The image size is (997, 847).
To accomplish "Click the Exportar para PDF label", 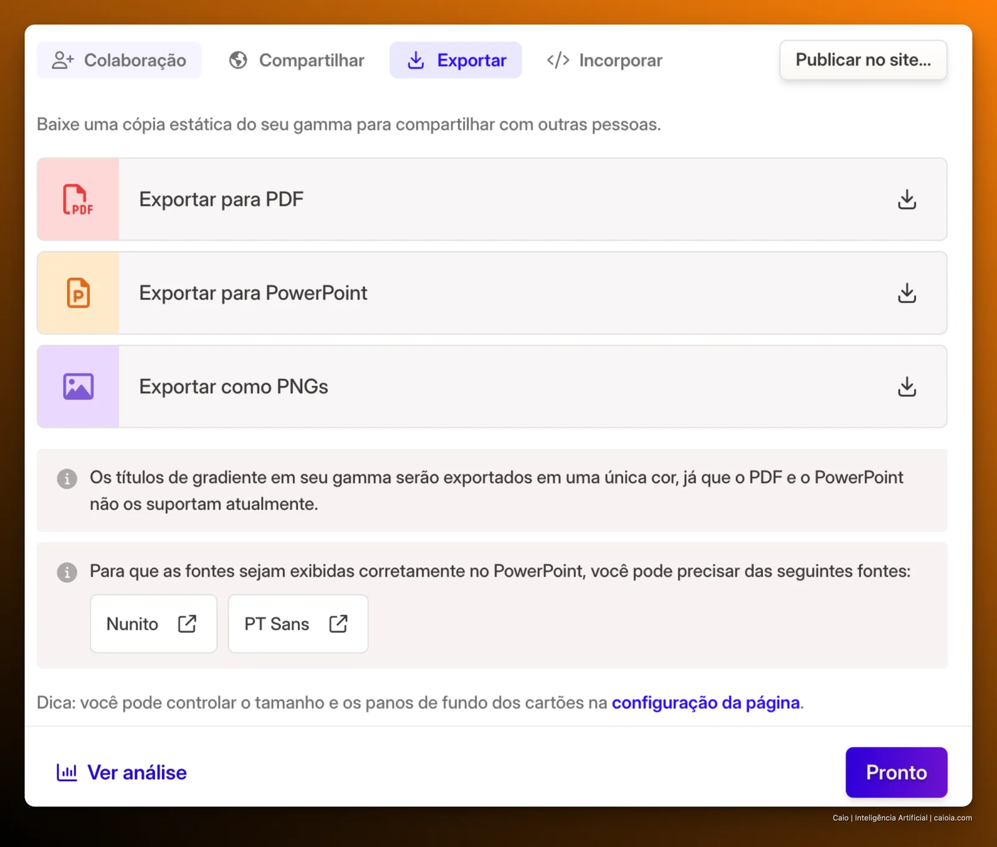I will tap(221, 199).
